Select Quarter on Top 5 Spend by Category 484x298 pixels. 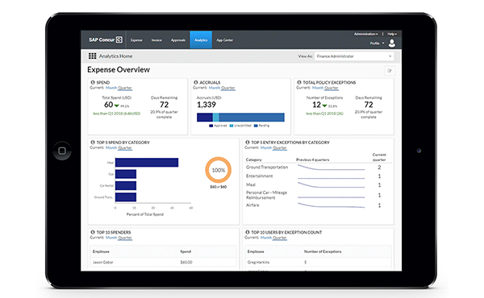(125, 147)
